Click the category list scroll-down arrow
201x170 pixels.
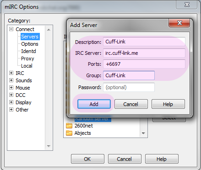(x=49, y=146)
